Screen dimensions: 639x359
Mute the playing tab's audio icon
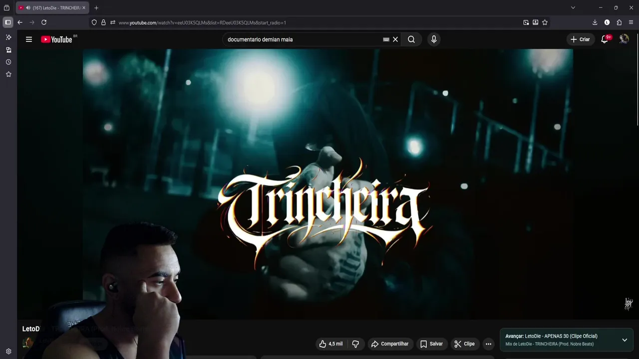[x=28, y=8]
